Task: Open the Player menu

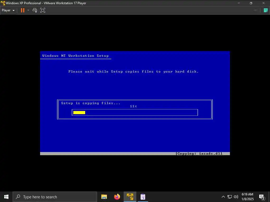Action: (8, 10)
